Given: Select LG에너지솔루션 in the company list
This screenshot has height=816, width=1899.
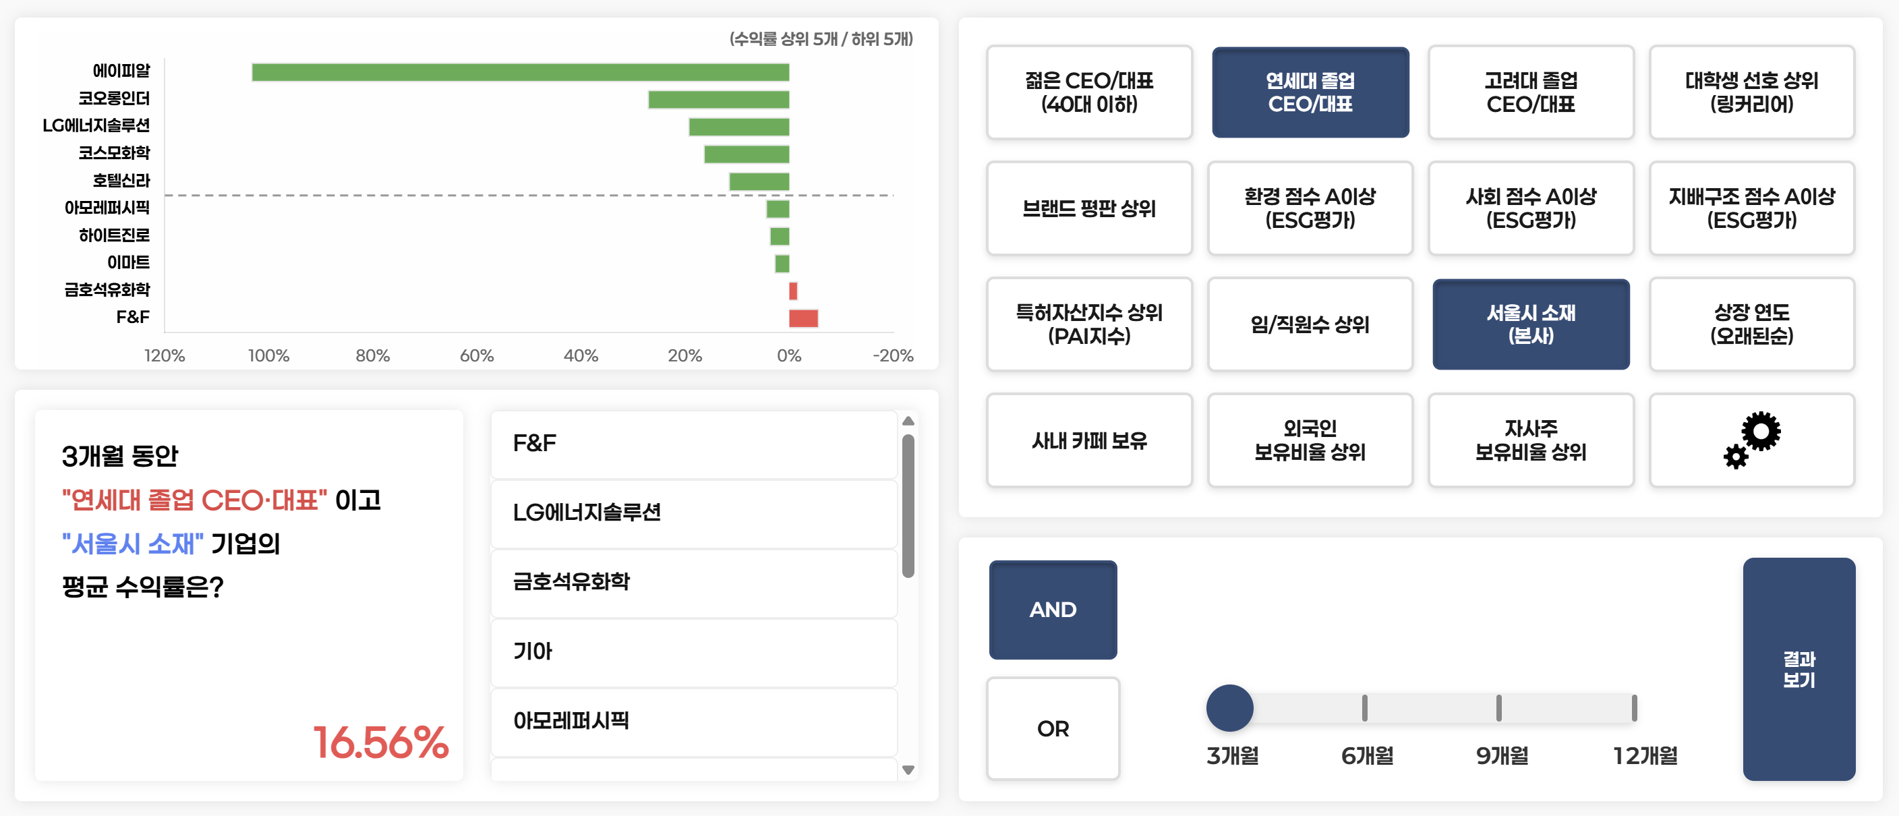Looking at the screenshot, I should tap(693, 513).
